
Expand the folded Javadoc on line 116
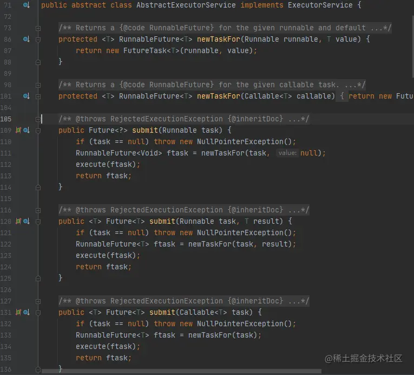click(38, 210)
